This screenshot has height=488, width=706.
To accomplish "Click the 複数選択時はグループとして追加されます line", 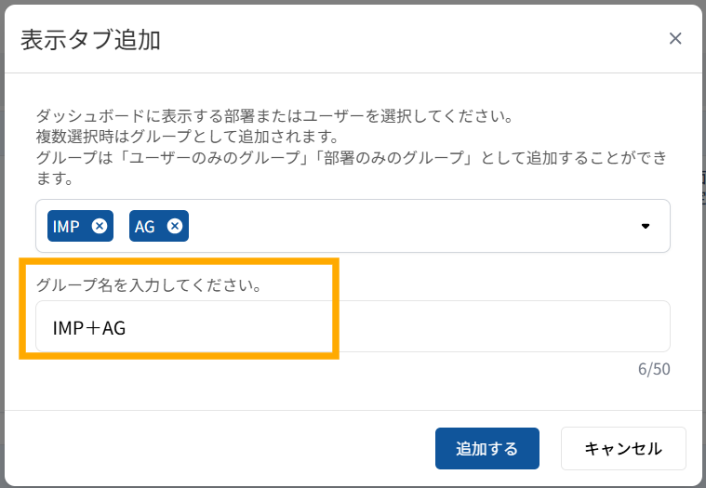I will [x=186, y=138].
